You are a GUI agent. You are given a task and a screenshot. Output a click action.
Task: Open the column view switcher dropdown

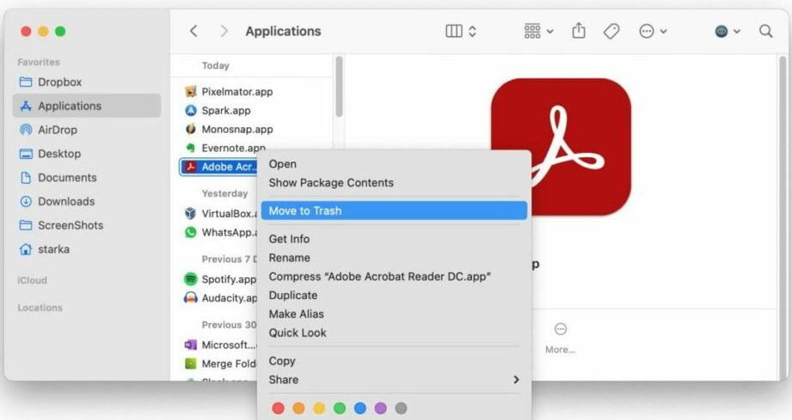coord(461,31)
